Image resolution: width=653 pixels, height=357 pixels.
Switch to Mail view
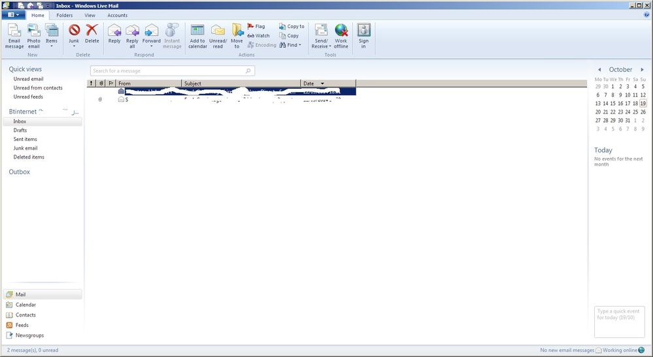42,294
